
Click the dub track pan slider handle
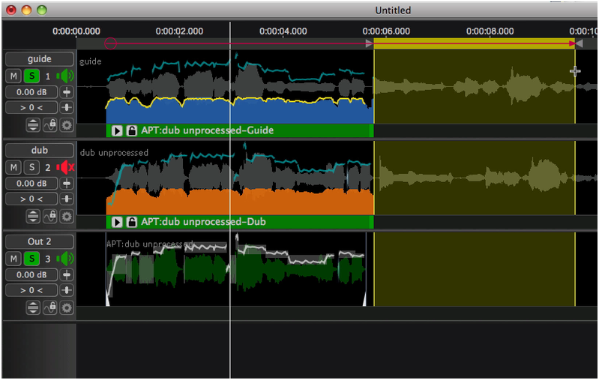(67, 199)
